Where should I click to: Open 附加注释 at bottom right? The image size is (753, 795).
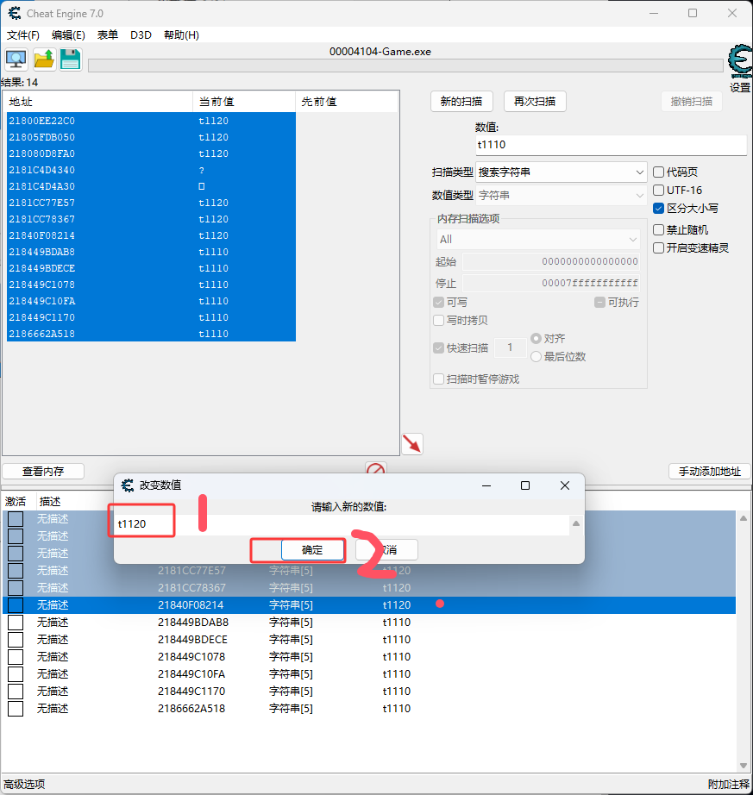pyautogui.click(x=729, y=785)
